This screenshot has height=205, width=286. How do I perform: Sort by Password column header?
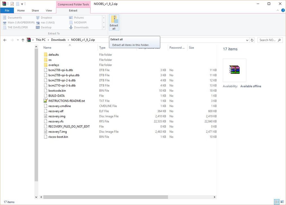[x=178, y=48]
